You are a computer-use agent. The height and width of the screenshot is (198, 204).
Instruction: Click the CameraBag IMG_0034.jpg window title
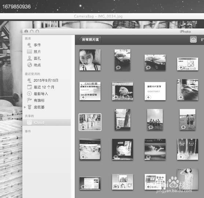point(98,16)
